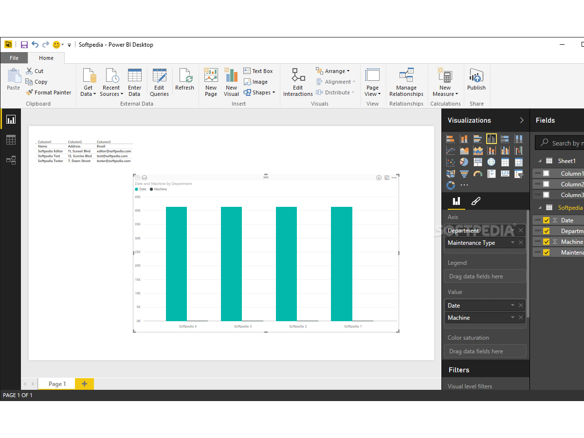Open the Format paintbrush pane

476,201
